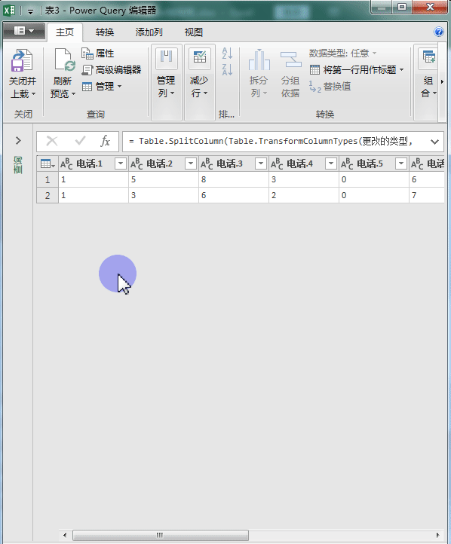Click the ABC type icon of 电话.2
Screen dimensions: 451x544
pos(137,164)
